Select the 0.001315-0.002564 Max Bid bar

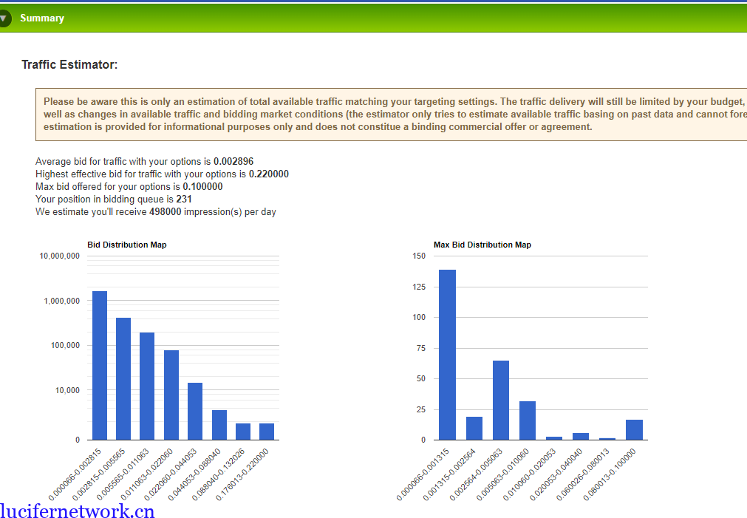(474, 429)
